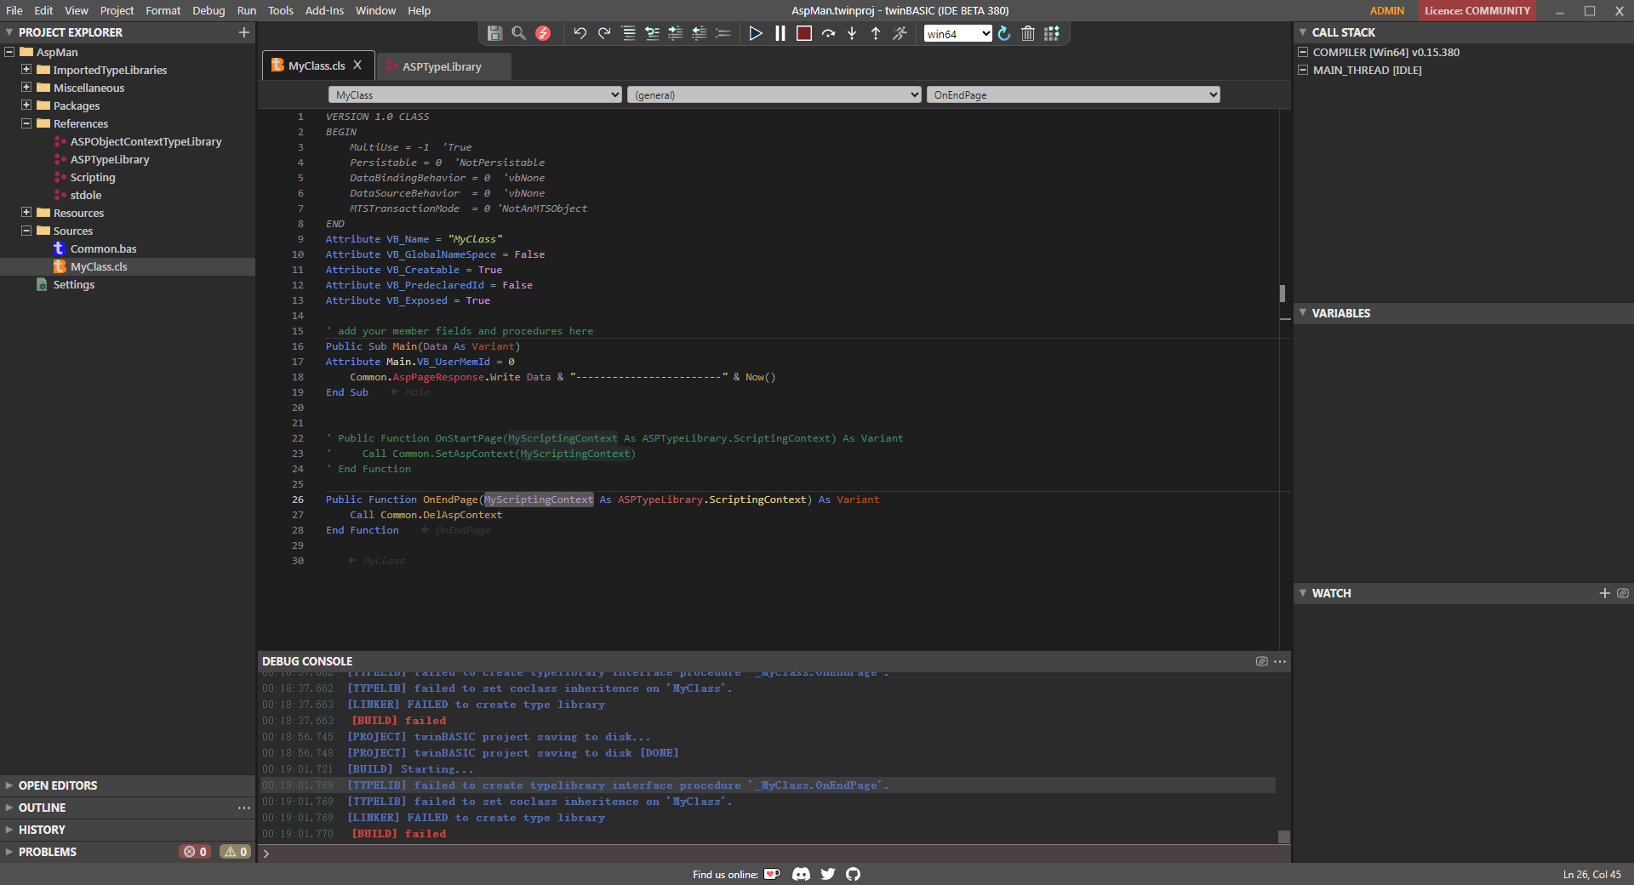Add a new watch expression
The image size is (1634, 885).
click(x=1605, y=593)
